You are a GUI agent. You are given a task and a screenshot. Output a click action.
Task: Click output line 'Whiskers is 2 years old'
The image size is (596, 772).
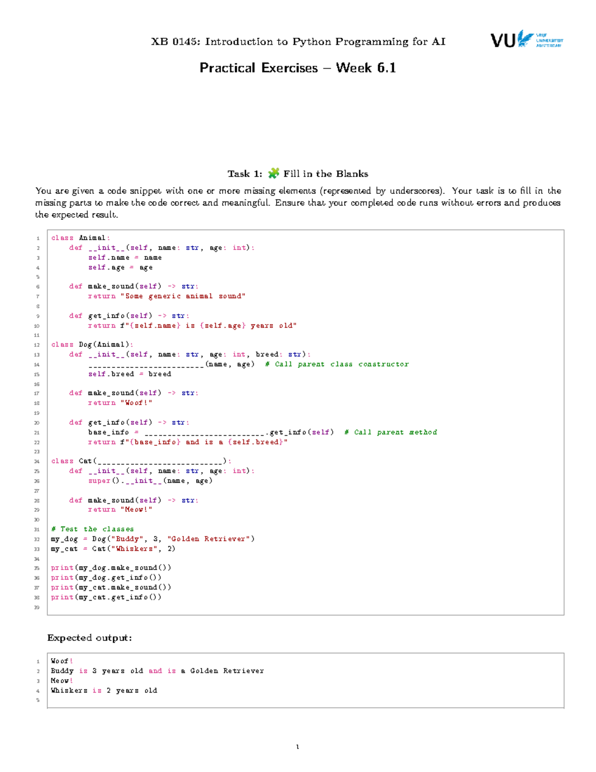pyautogui.click(x=104, y=690)
